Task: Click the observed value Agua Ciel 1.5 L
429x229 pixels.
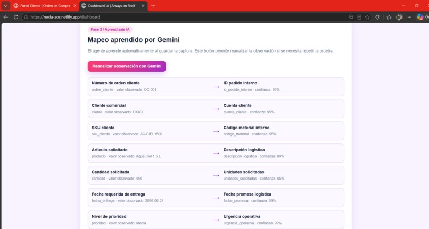Action: [x=147, y=156]
